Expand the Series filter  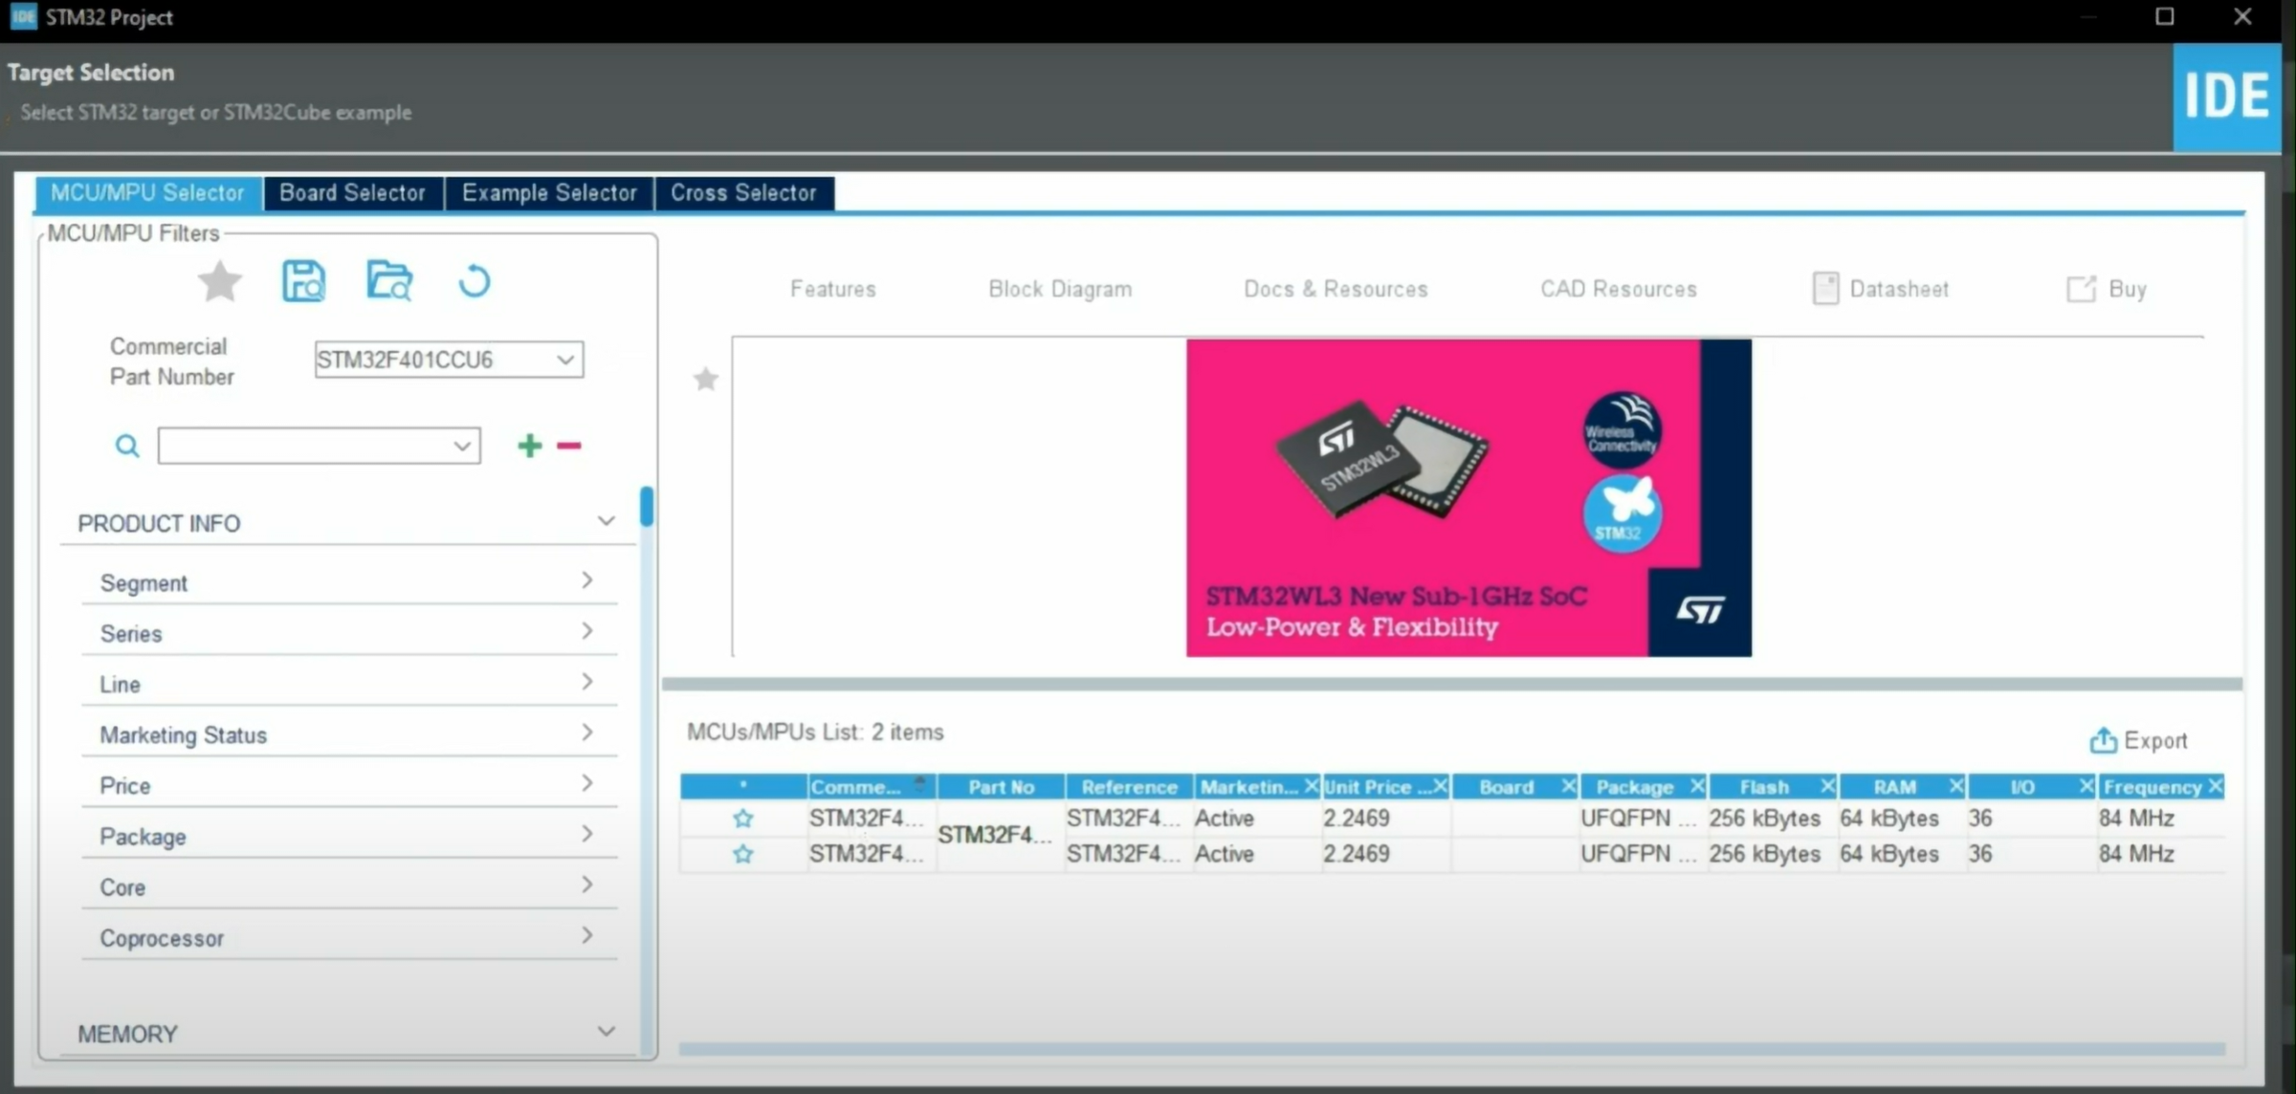586,632
